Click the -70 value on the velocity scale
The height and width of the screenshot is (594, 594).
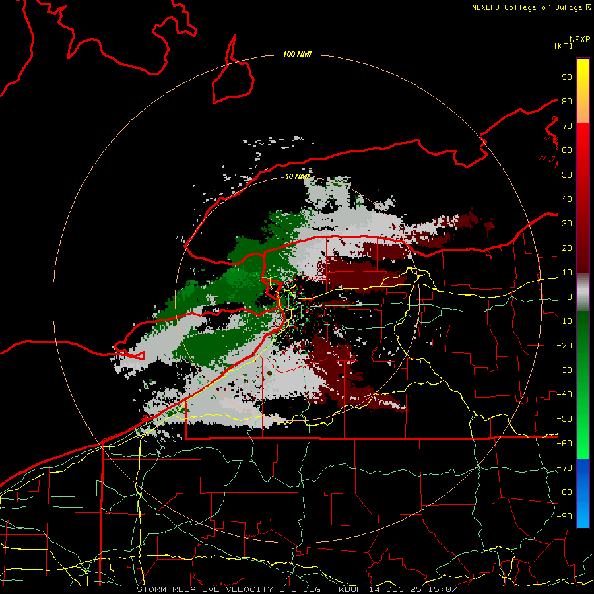(x=564, y=468)
